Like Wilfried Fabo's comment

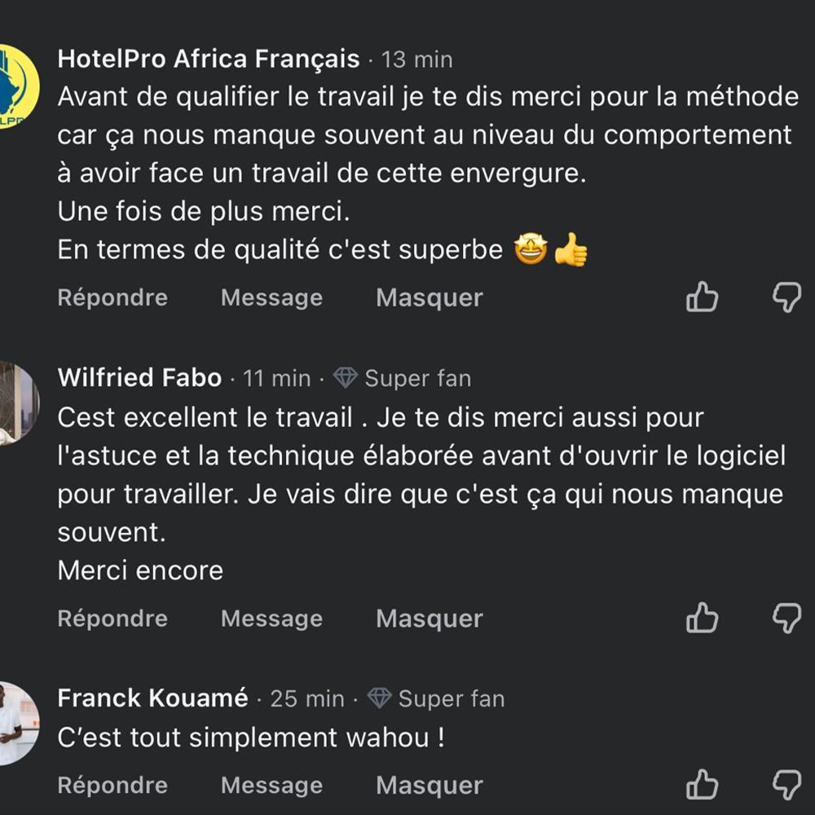point(702,619)
